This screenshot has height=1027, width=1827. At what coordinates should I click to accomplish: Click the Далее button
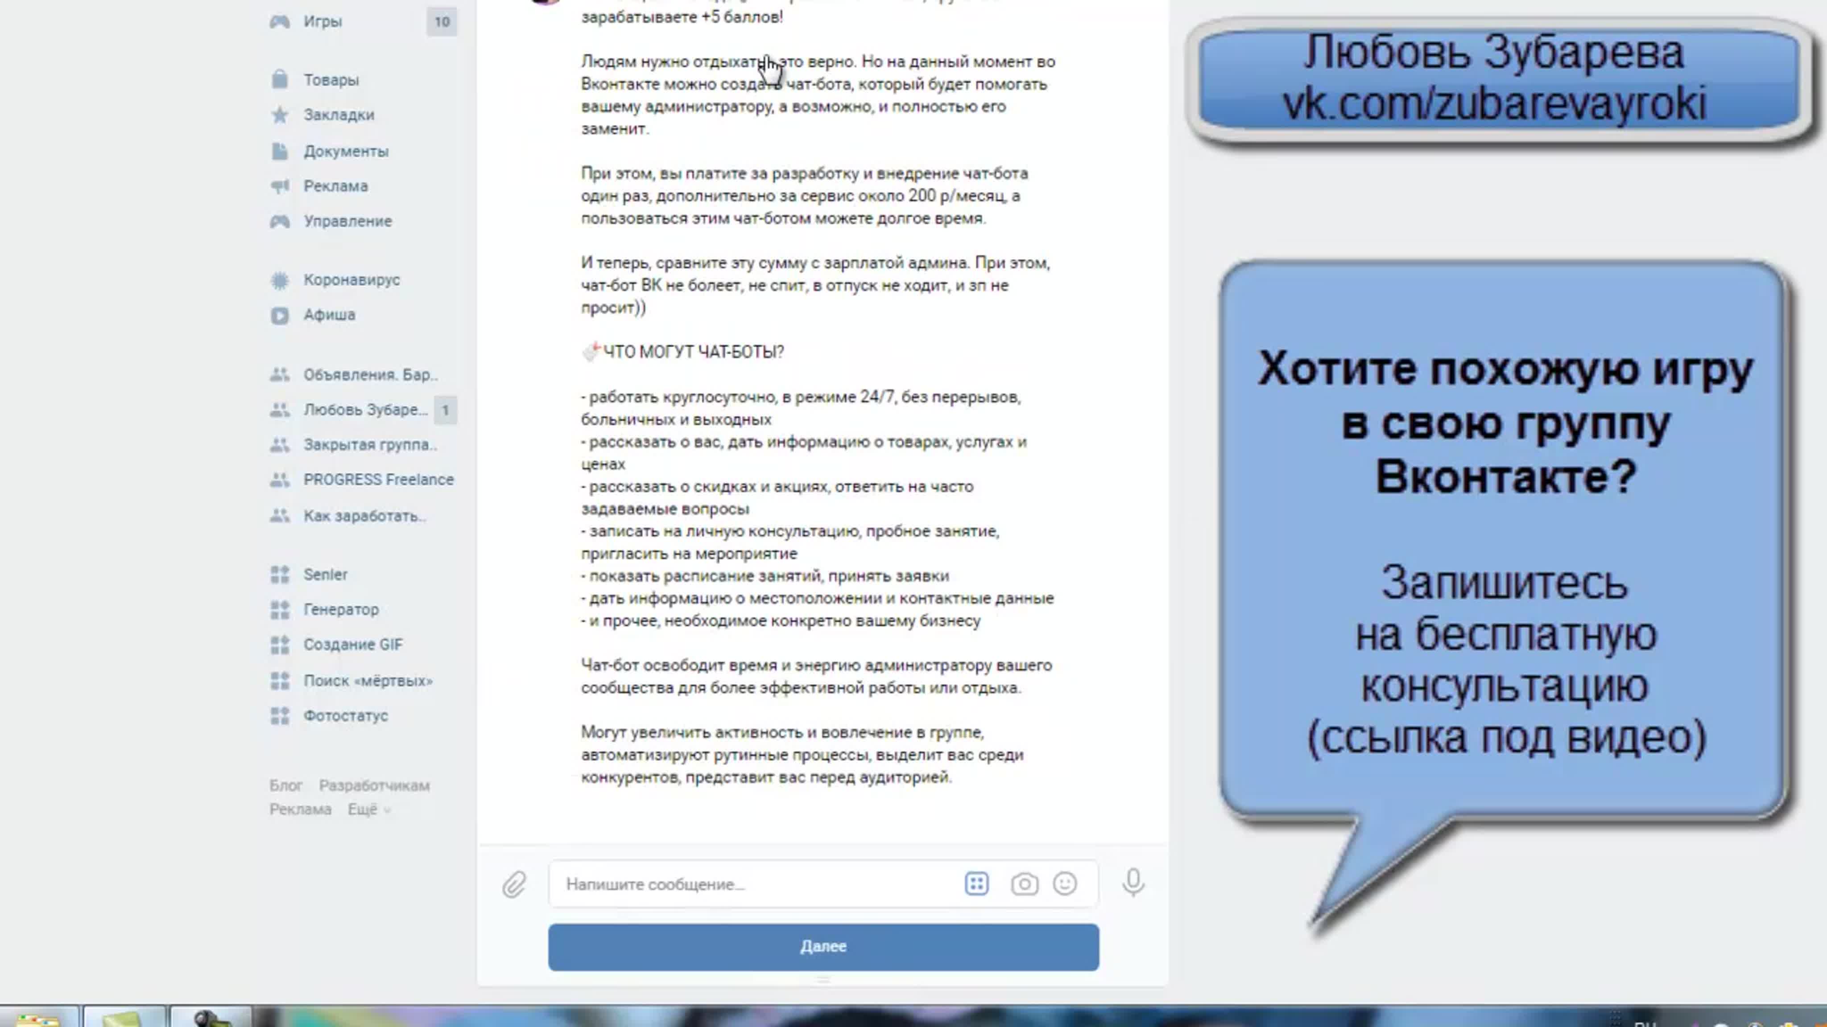[x=823, y=947]
